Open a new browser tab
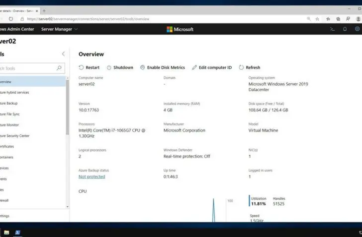 (x=44, y=10)
